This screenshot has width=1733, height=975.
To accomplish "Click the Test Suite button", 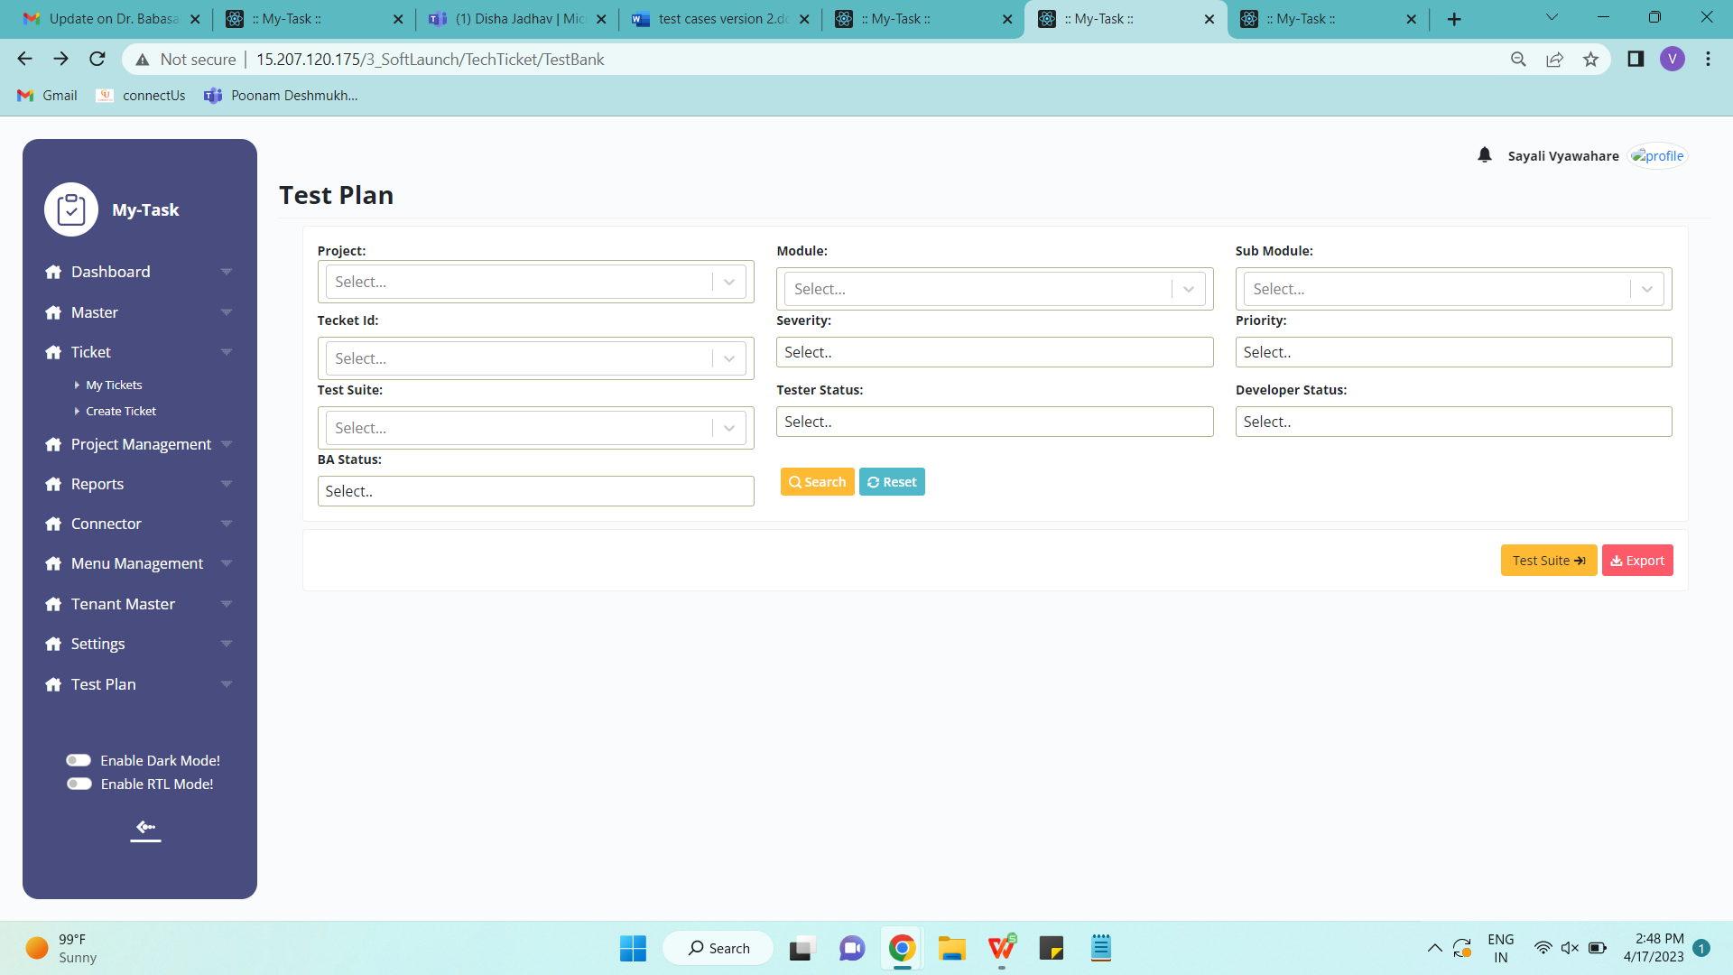I will pyautogui.click(x=1549, y=561).
